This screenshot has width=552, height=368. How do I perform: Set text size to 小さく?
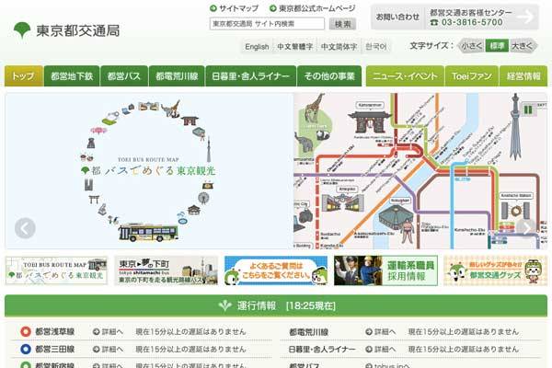pos(471,46)
